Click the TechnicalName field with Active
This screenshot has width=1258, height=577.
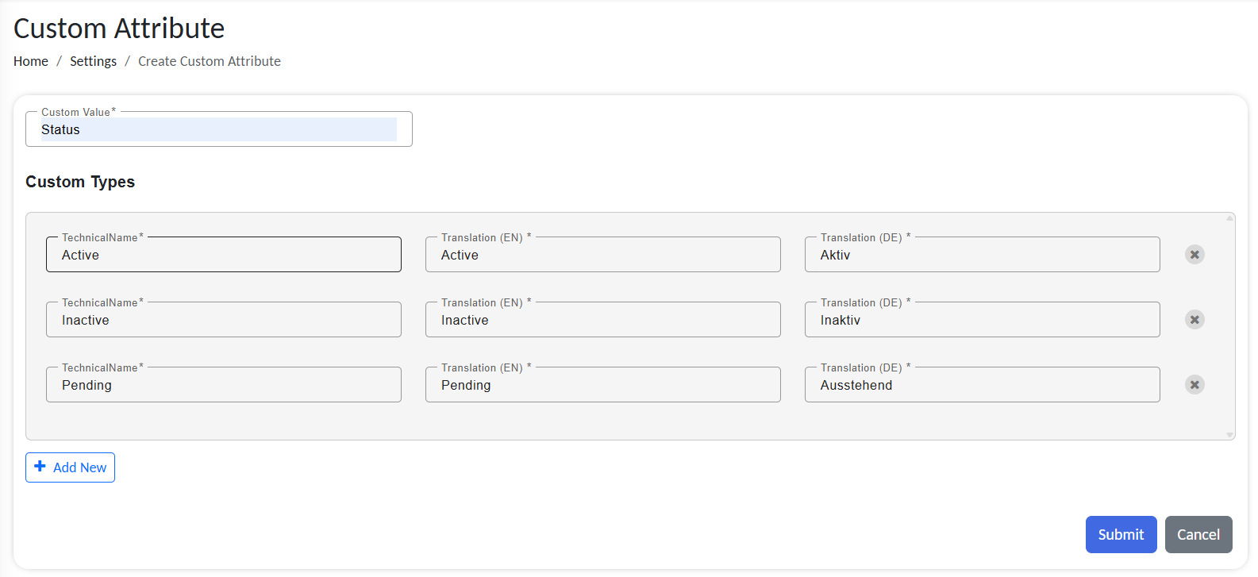[x=224, y=255]
